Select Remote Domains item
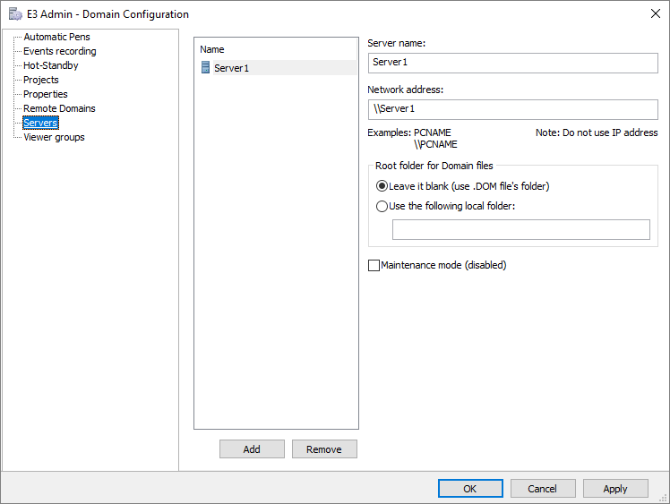Viewport: 670px width, 504px height. (x=59, y=108)
